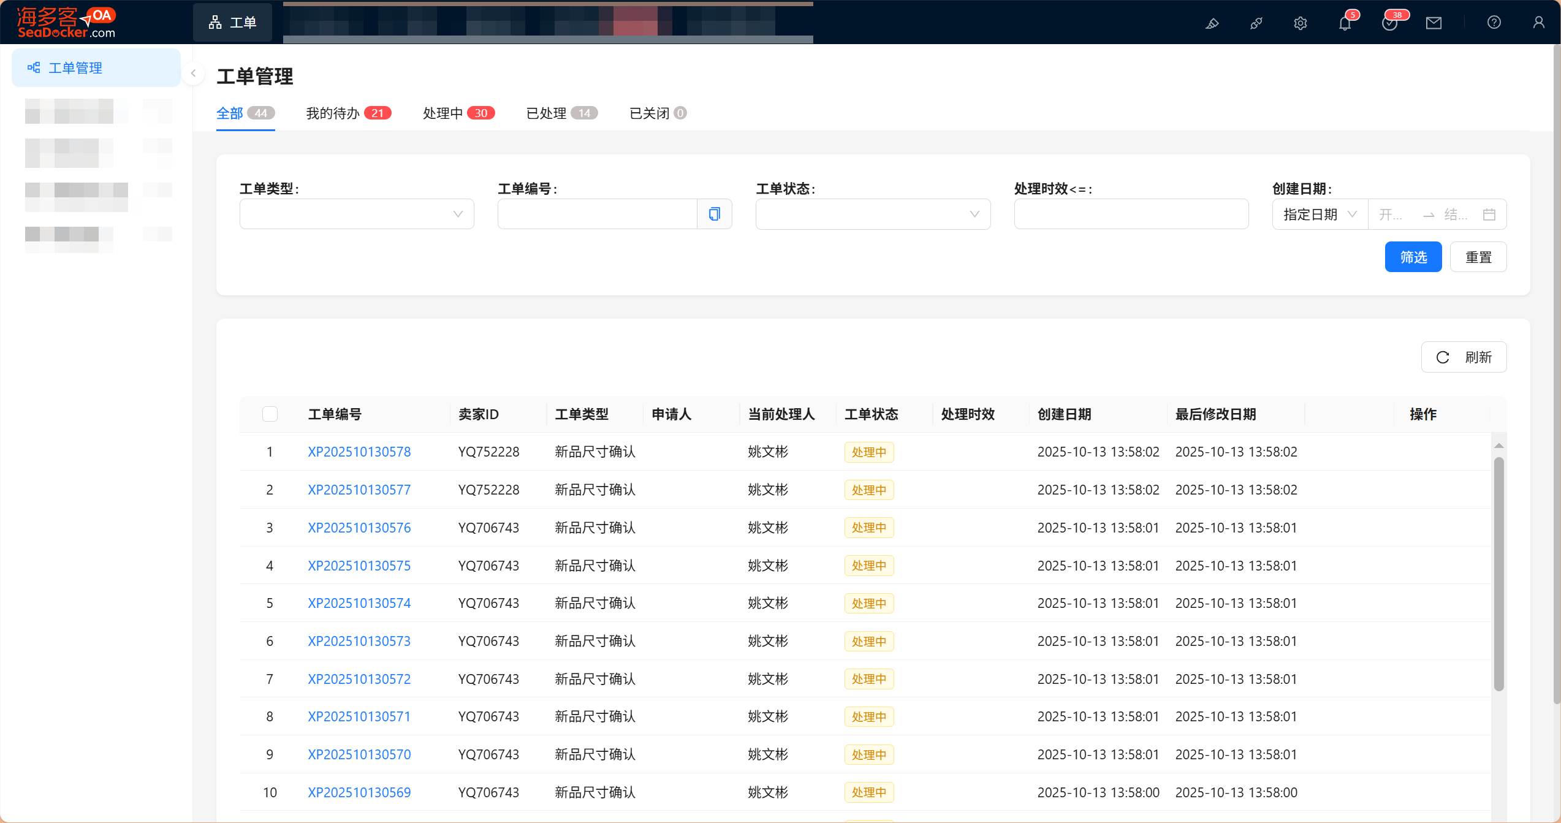Click the highlighter pen icon in header
This screenshot has height=823, width=1561.
coord(1212,23)
